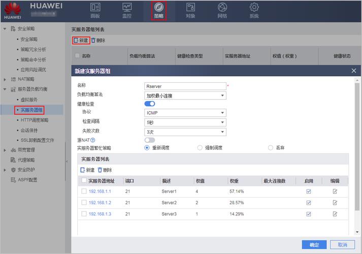Tick the select-all checkbox in 实服务器地址 header

pyautogui.click(x=84, y=180)
